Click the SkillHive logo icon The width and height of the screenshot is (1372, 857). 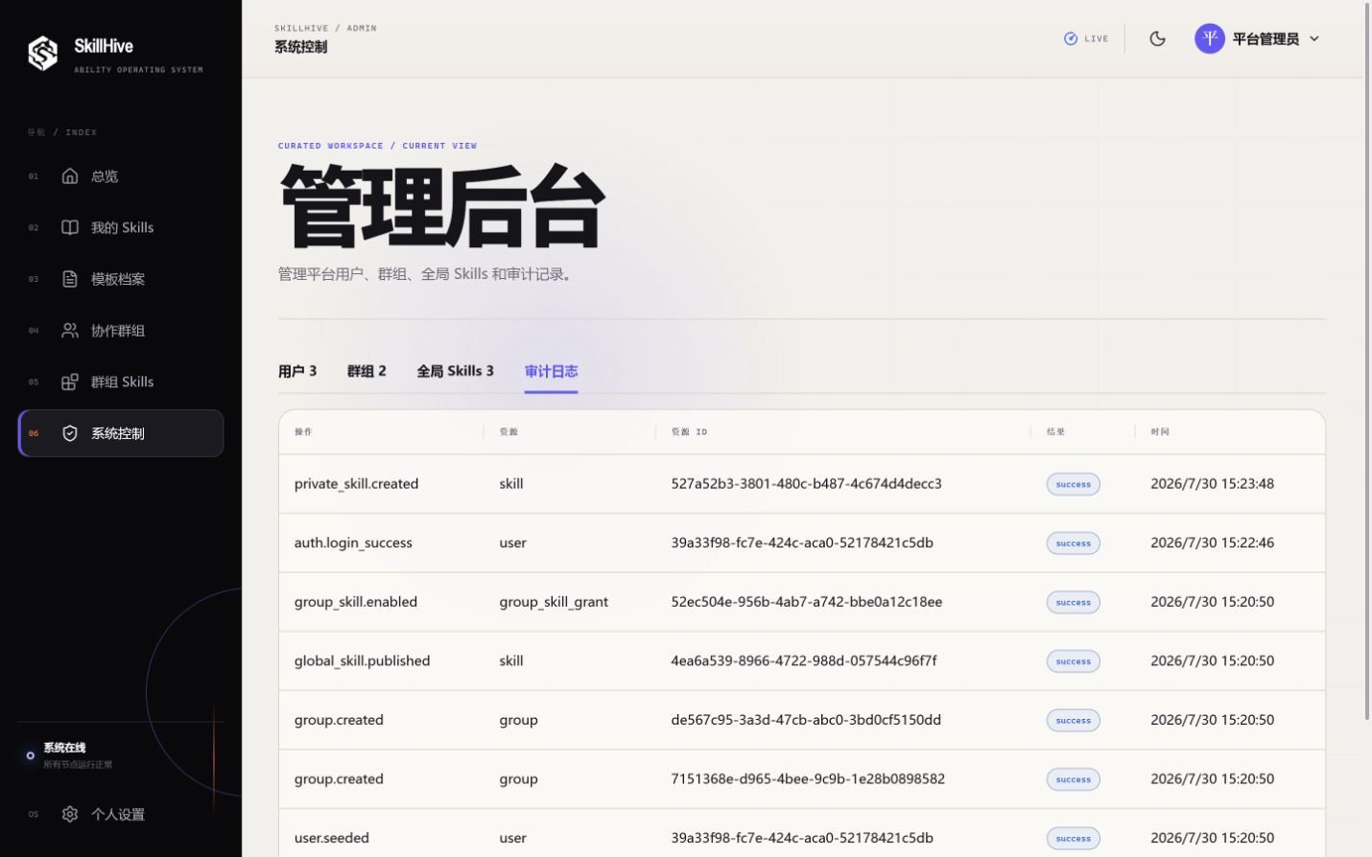tap(43, 54)
